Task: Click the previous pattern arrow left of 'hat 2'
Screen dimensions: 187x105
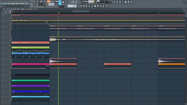Action: (x=67, y=6)
